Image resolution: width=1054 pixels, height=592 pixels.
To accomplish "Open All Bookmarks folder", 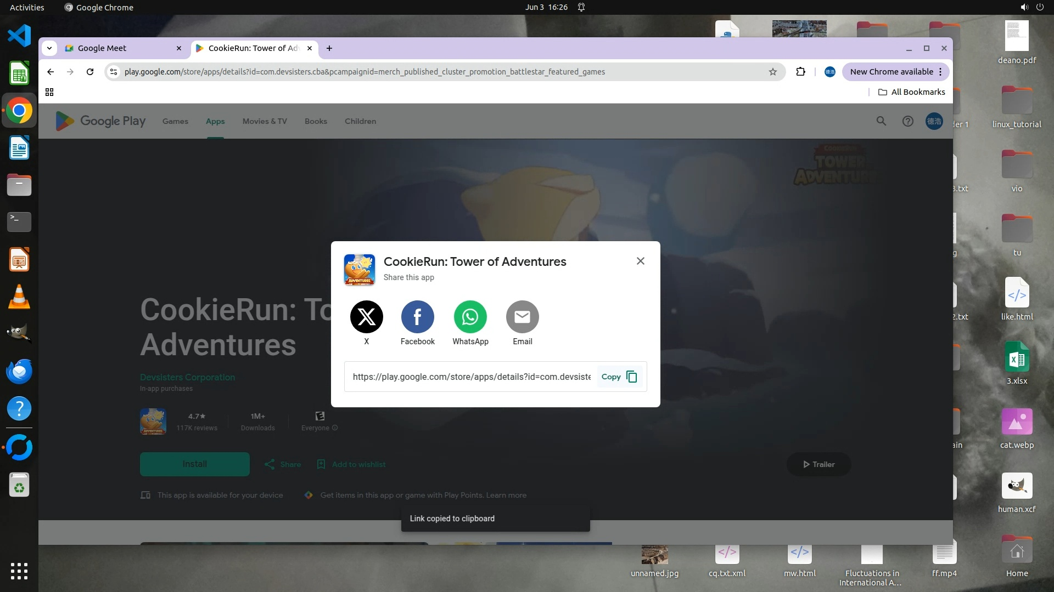I will [912, 92].
